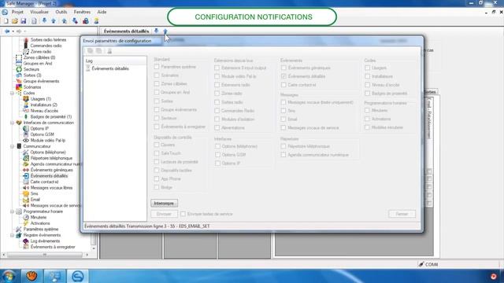Toggle the Options GSM checkbox under Interfaces
This screenshot has height=283, width=504.
pyautogui.click(x=217, y=155)
